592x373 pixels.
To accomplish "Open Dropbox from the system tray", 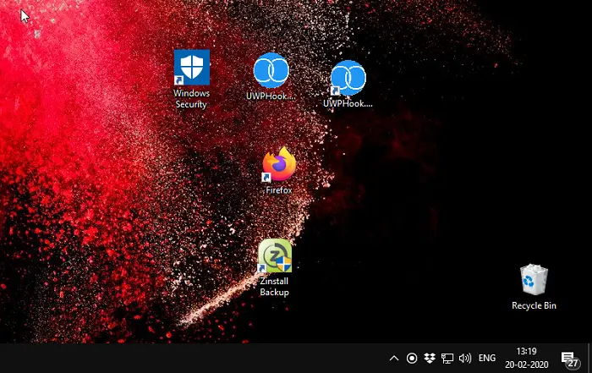I will tap(430, 358).
